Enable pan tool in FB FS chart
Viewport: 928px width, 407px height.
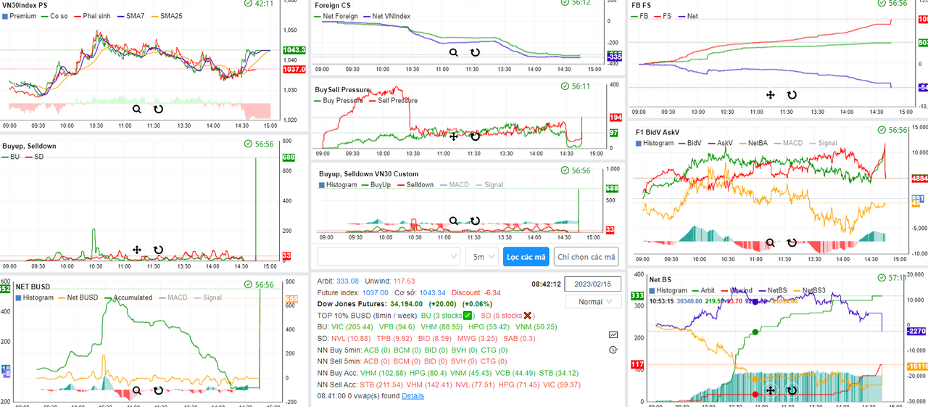[x=771, y=95]
